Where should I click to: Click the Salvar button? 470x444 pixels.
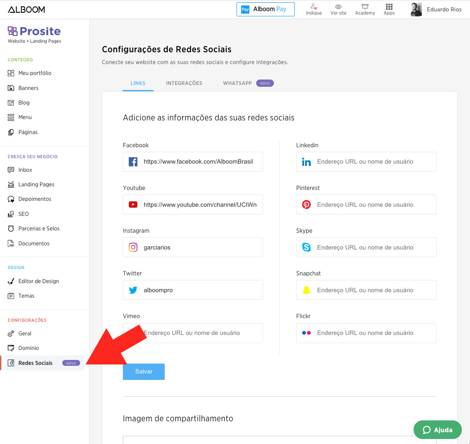(x=143, y=371)
